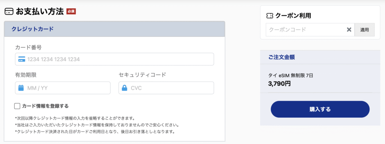Click the タイ eSIM 無制限 7日 item name
This screenshot has width=385, height=144.
pos(291,76)
